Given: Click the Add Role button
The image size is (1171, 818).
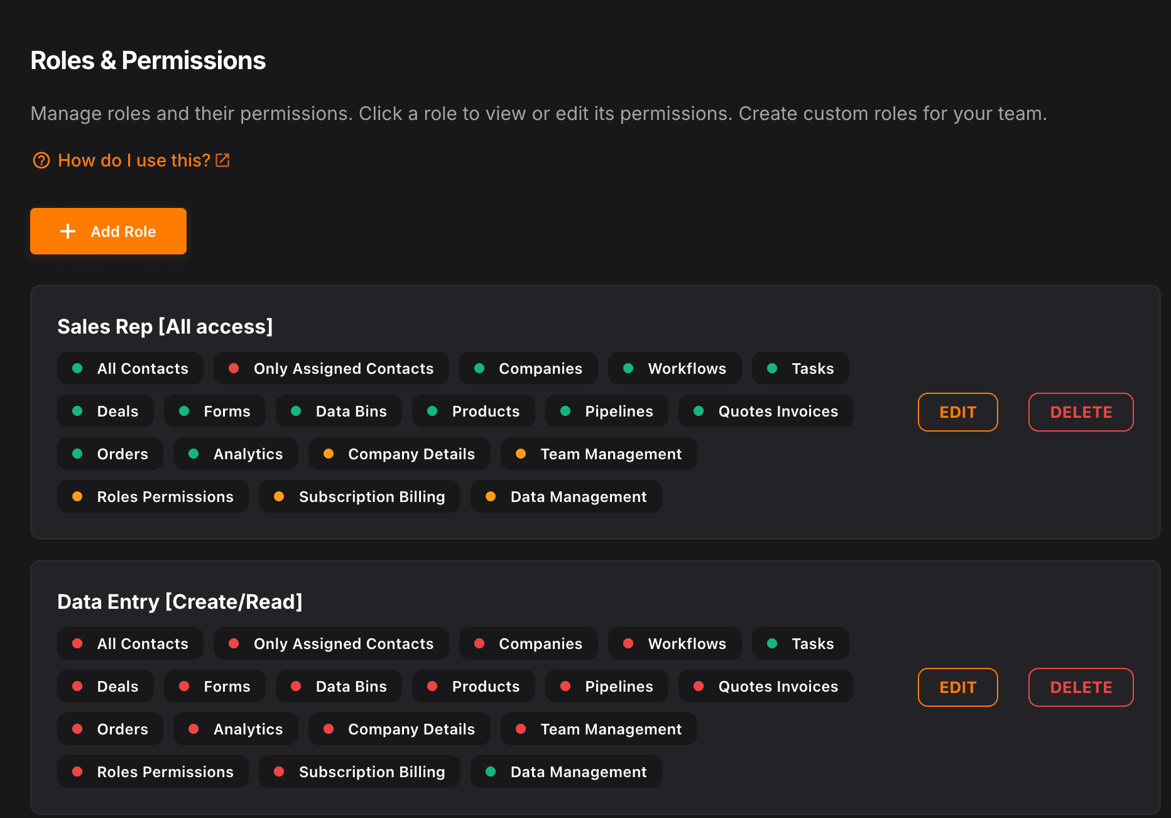Looking at the screenshot, I should point(108,231).
